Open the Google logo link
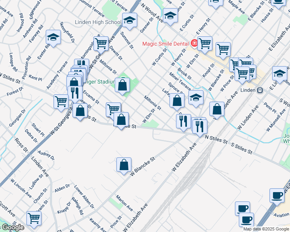This screenshot has width=290, height=232. (x=12, y=227)
